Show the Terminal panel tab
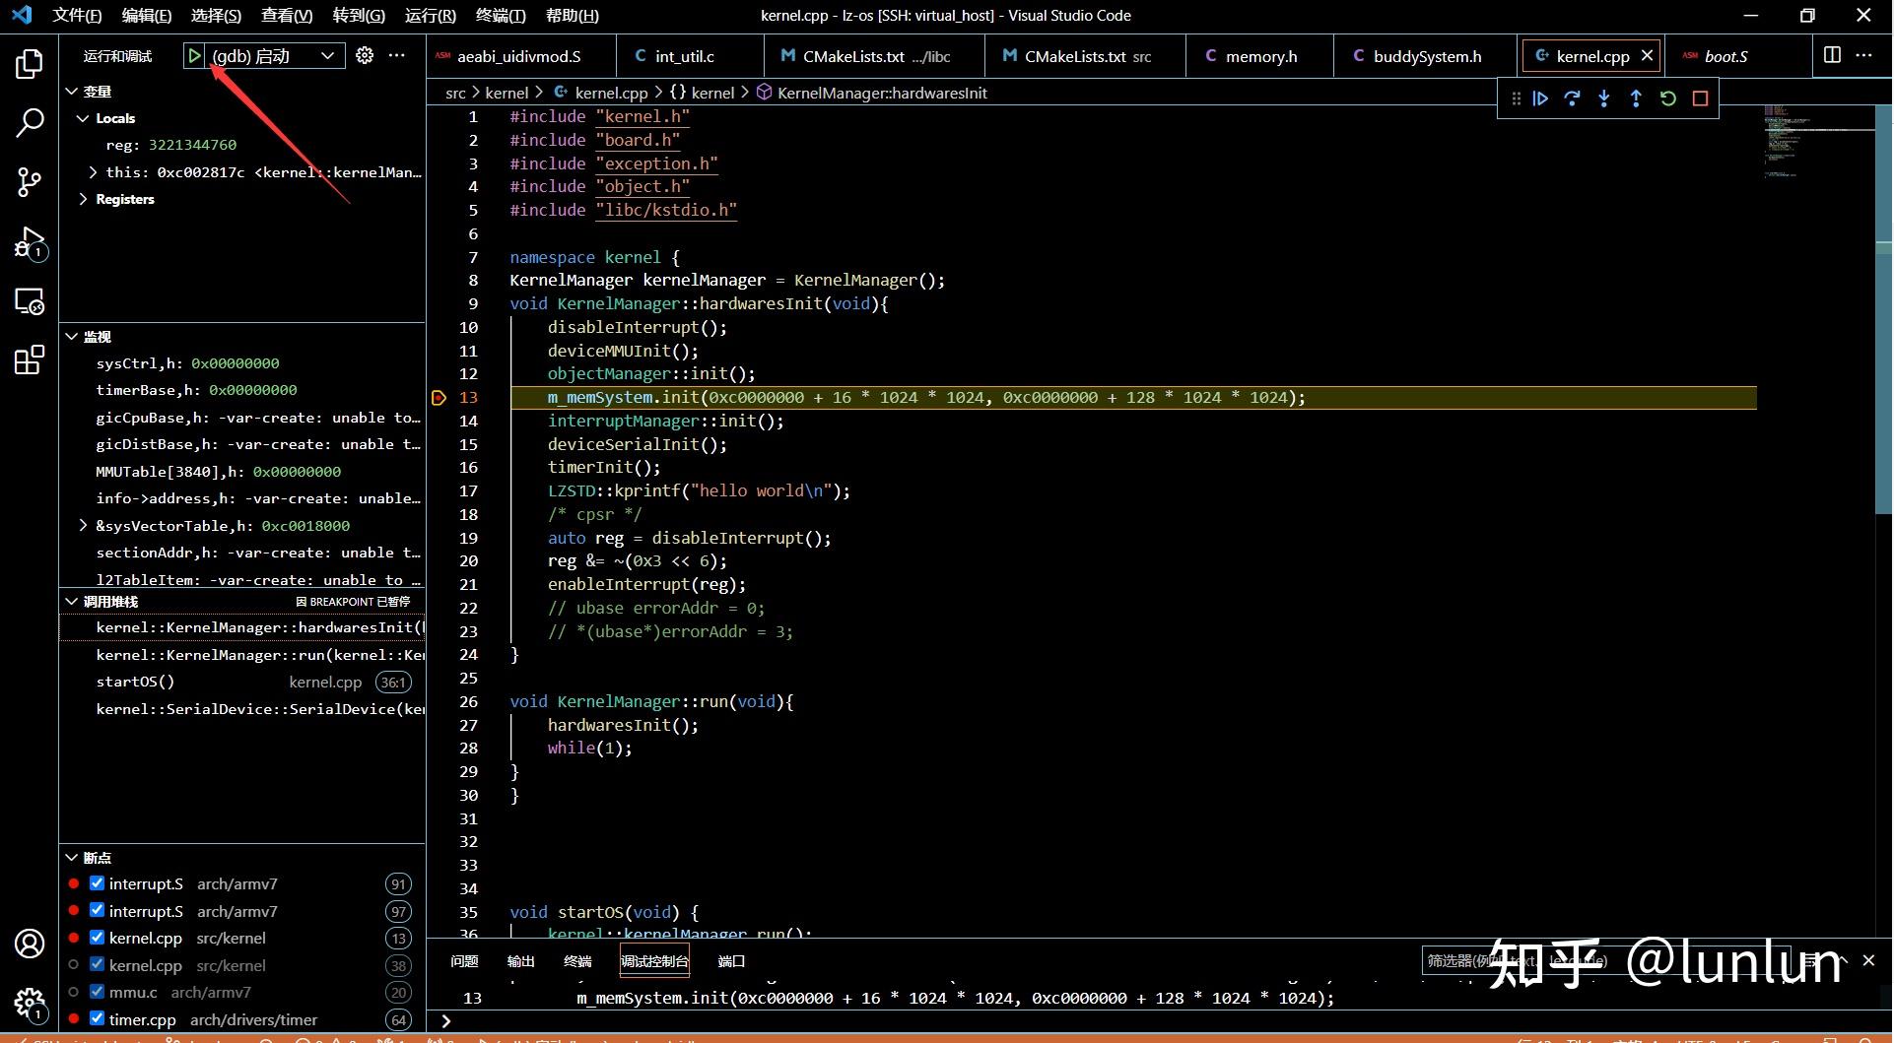Viewport: 1894px width, 1043px height. point(576,961)
